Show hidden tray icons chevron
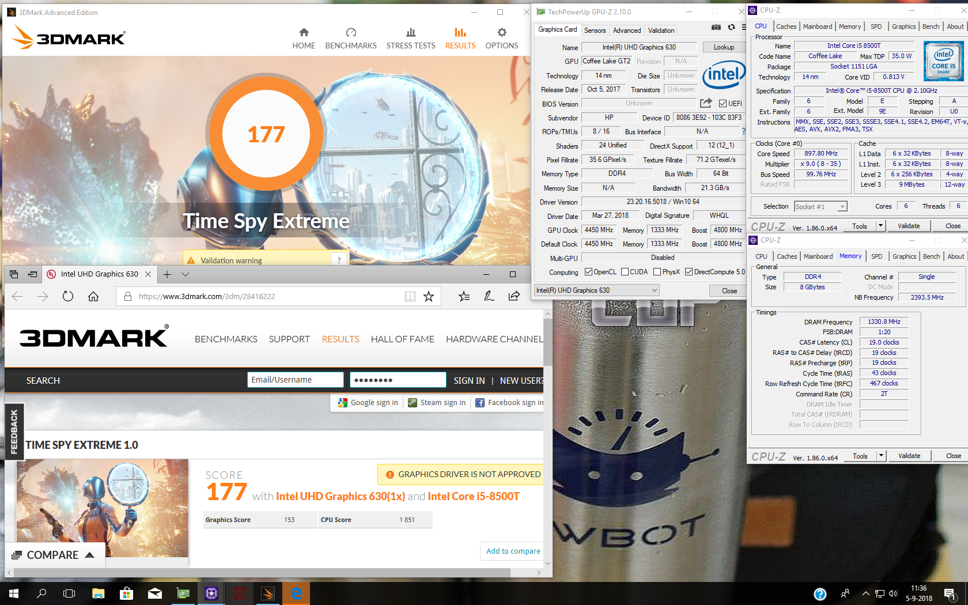The width and height of the screenshot is (968, 605). coord(865,593)
